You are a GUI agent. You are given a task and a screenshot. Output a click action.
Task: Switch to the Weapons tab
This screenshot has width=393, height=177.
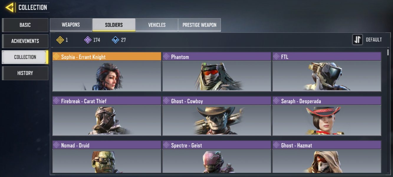pyautogui.click(x=71, y=25)
